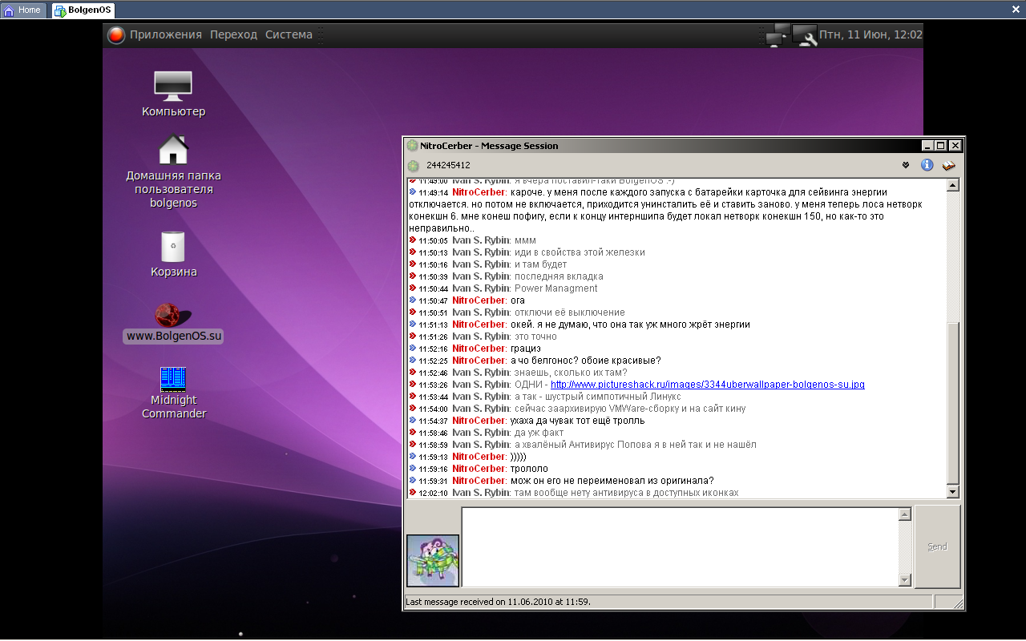This screenshot has height=641, width=1026.
Task: Click the message 'знаешь, сколько их там?'
Action: coord(571,373)
